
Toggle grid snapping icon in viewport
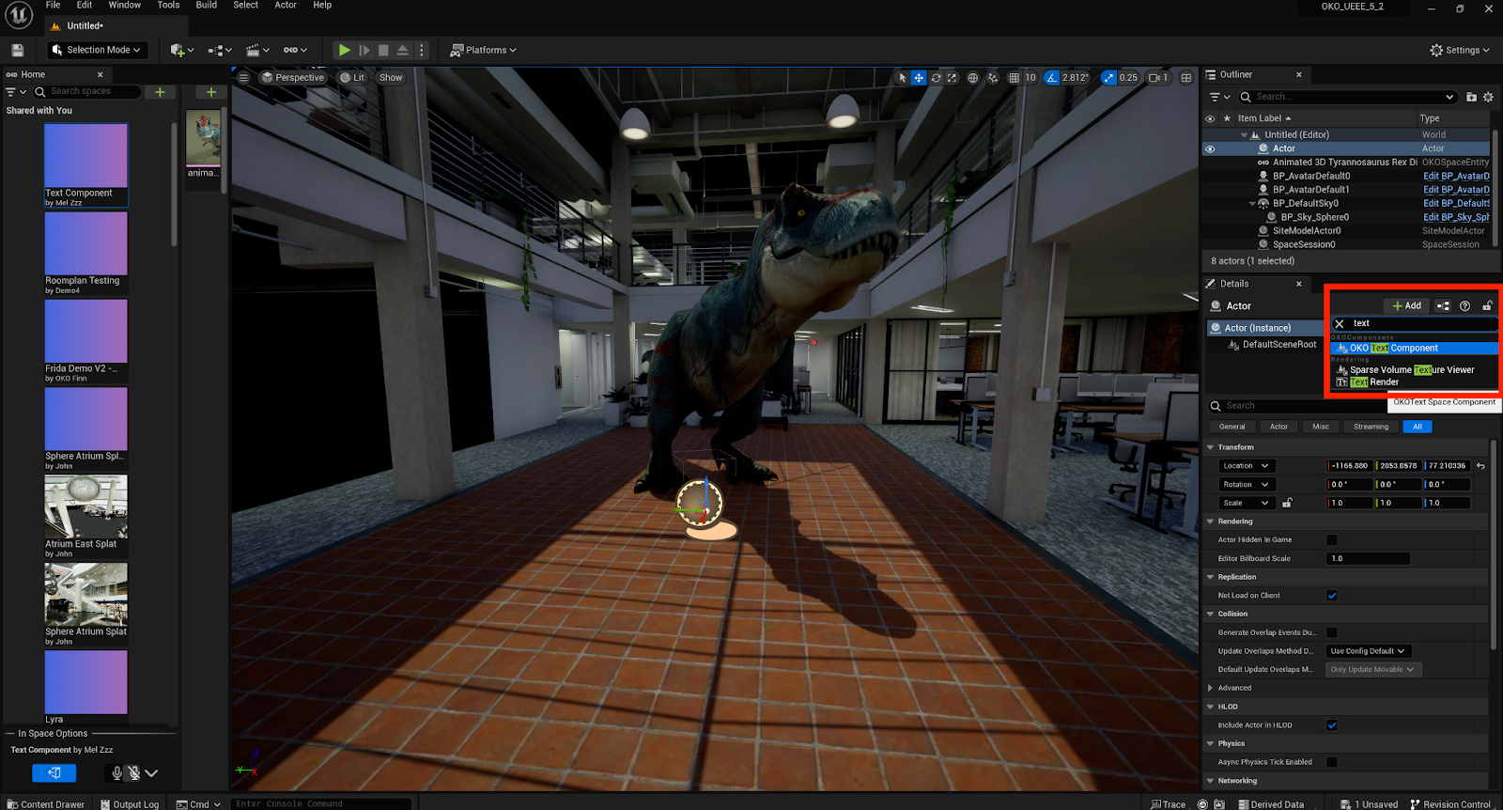(x=1014, y=78)
